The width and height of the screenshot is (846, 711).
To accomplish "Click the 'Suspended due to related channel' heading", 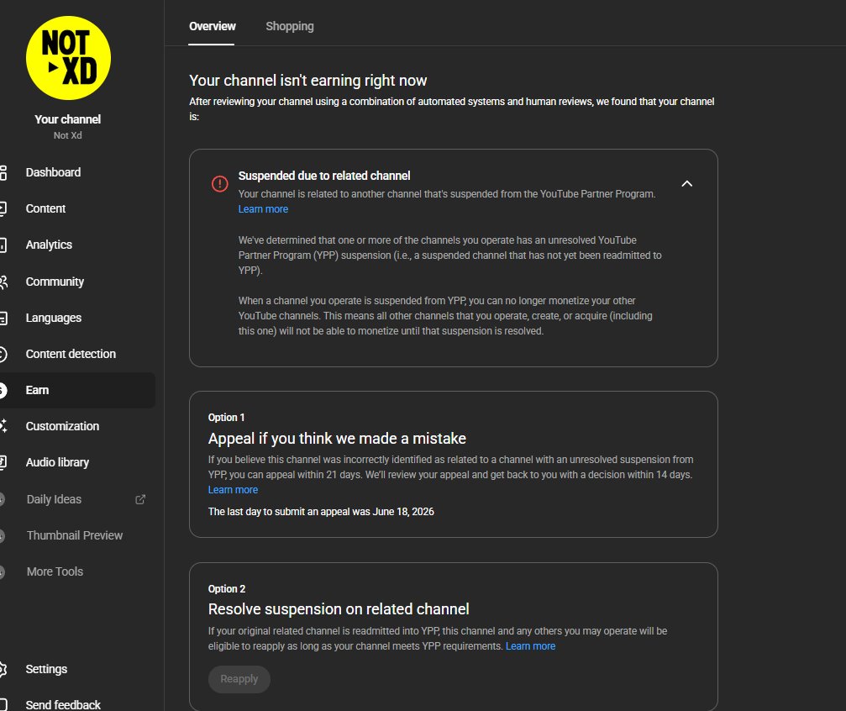I will point(324,176).
